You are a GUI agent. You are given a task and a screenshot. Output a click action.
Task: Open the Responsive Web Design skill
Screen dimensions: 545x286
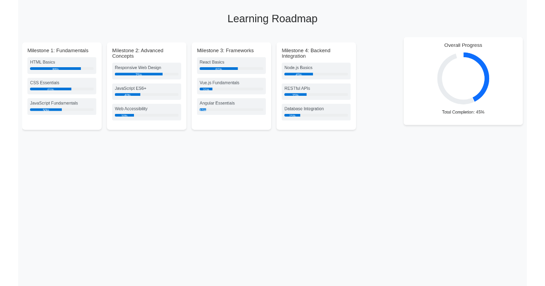click(146, 71)
